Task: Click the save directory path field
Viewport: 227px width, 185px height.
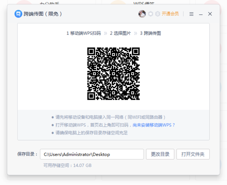Action: [x=92, y=154]
